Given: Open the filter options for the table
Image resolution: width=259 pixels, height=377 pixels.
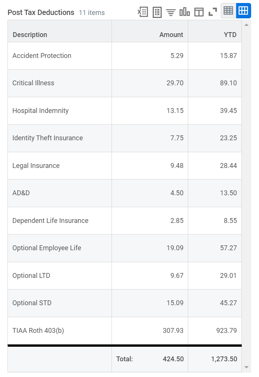Looking at the screenshot, I should [171, 12].
